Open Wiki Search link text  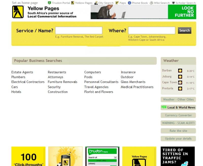(162, 3)
